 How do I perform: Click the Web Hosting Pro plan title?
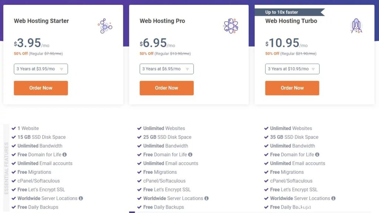coord(162,21)
